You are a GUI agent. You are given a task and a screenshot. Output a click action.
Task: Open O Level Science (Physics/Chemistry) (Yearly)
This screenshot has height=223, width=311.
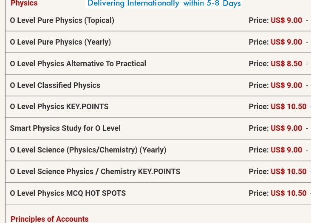point(88,150)
